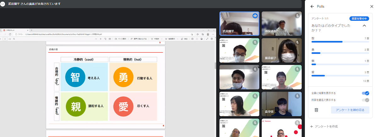The height and width of the screenshot is (137, 375).
Task: Click PDF zoom in plus icon
Action: [101, 39]
